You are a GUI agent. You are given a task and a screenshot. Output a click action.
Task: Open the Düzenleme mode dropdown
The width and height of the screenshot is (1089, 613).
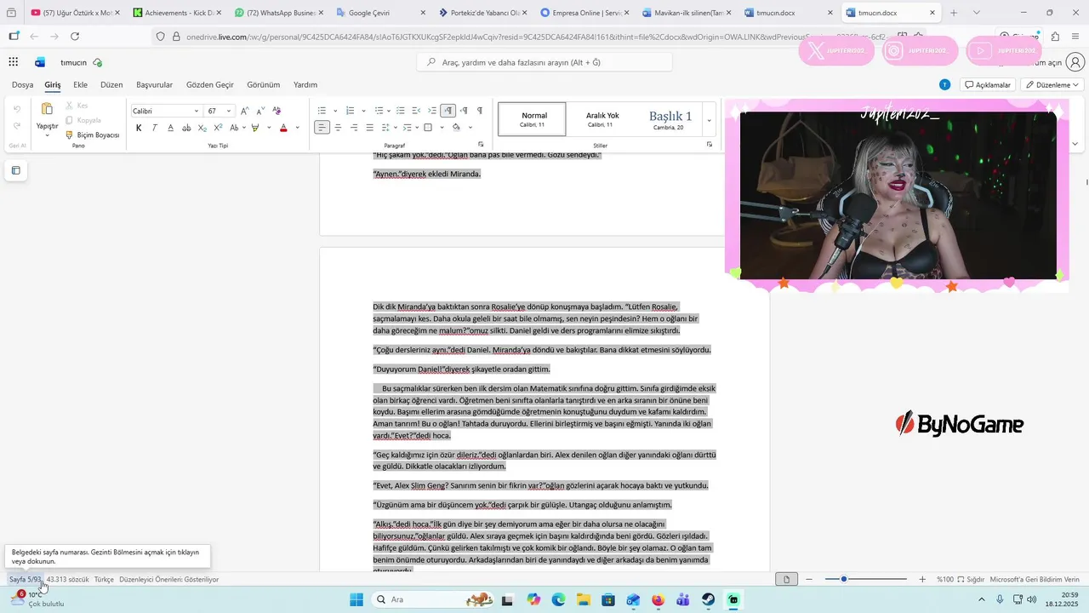[x=1052, y=85]
